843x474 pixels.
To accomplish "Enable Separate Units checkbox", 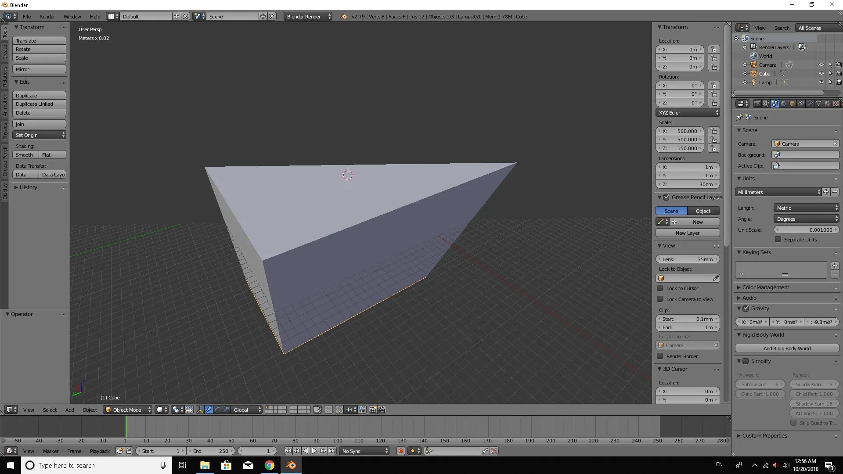I will pos(778,240).
